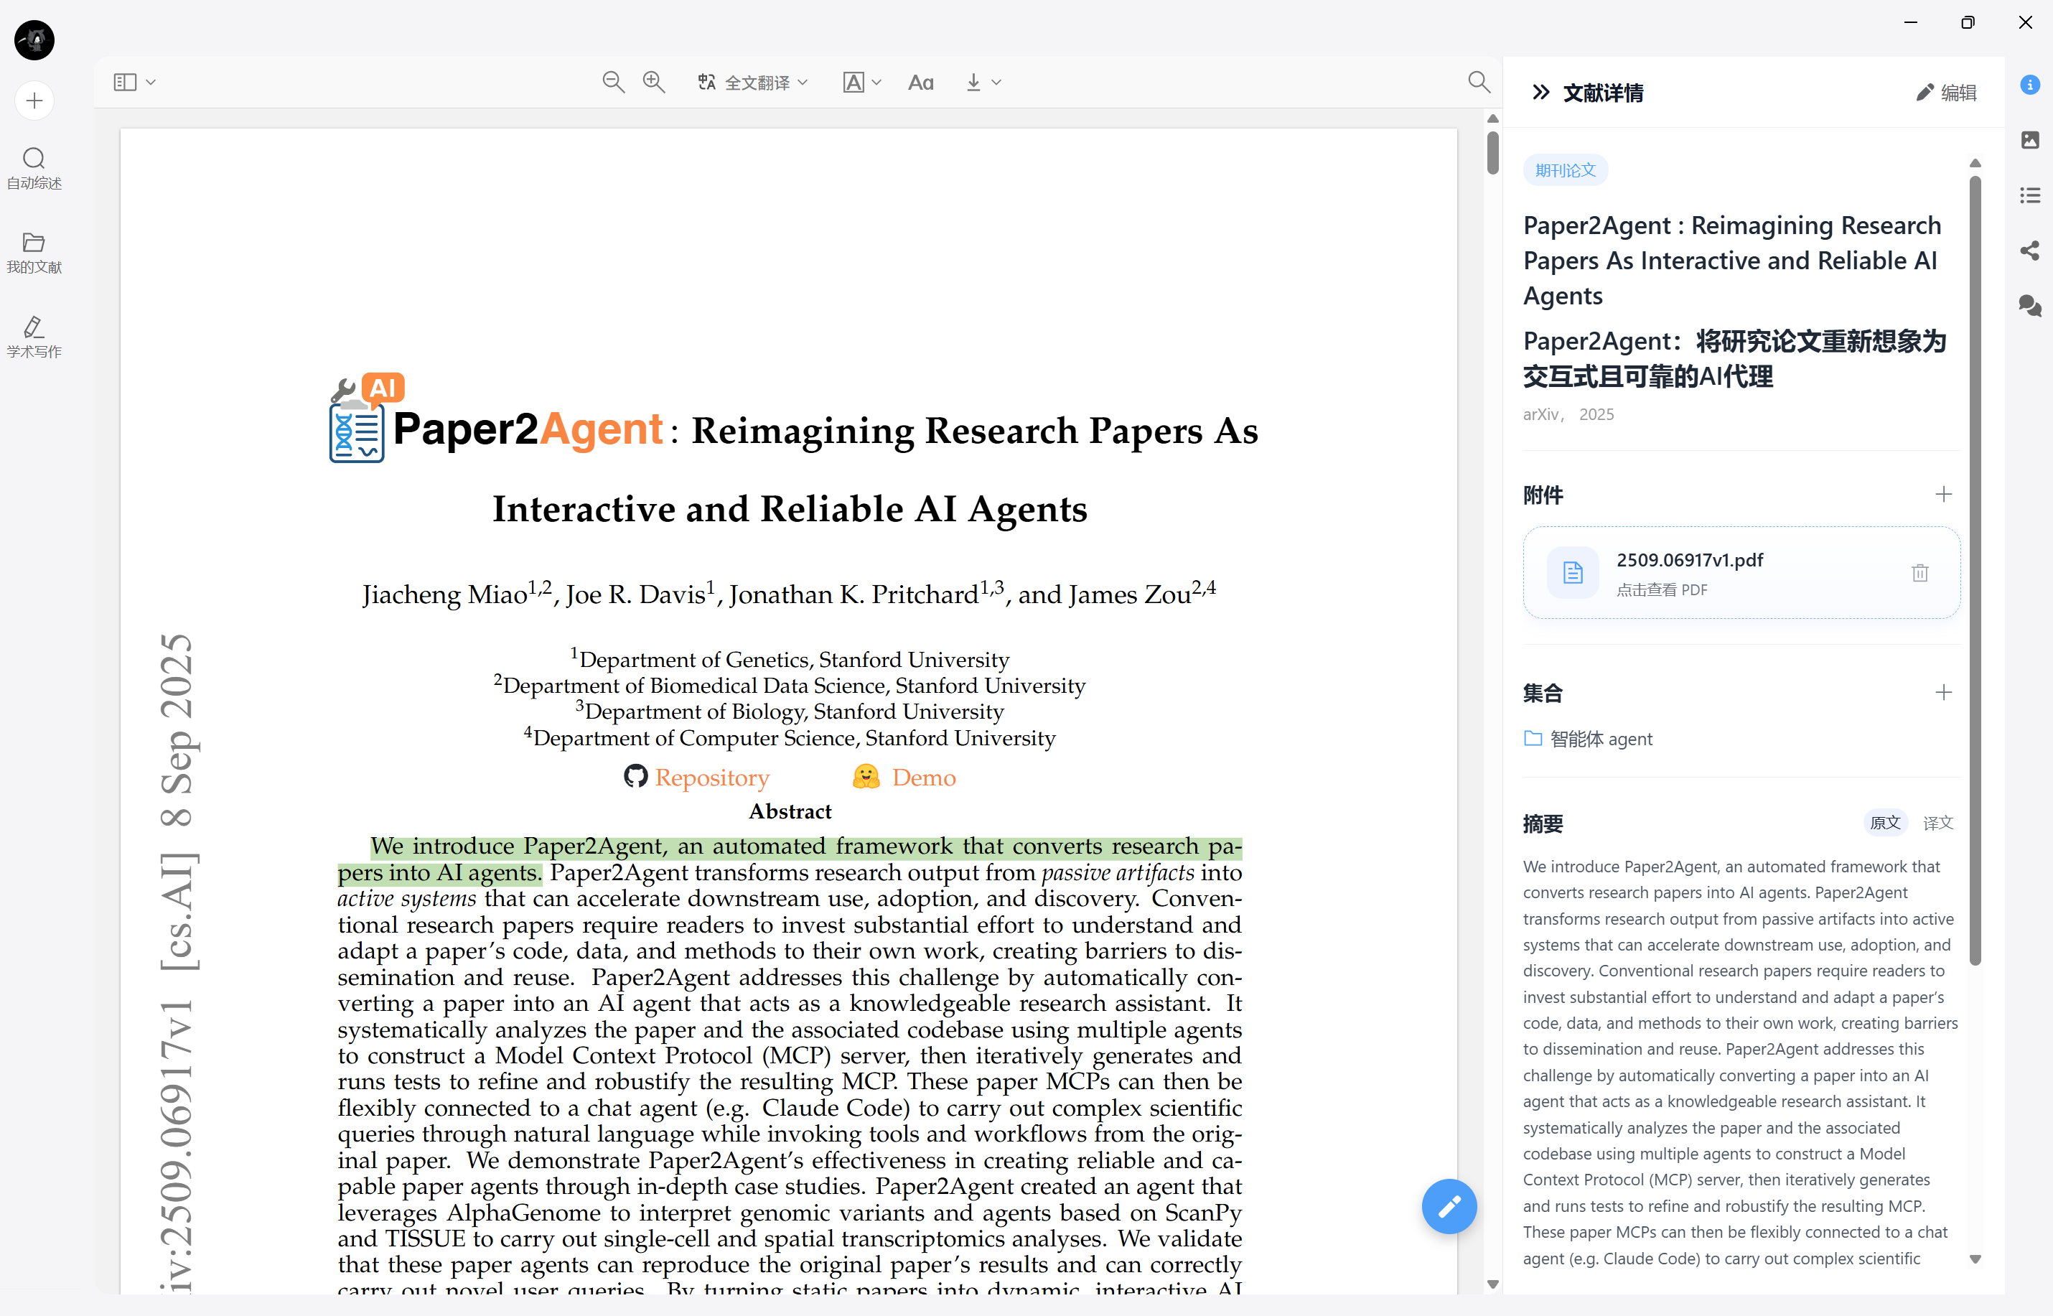Open the PDF search magnifier

point(1478,82)
